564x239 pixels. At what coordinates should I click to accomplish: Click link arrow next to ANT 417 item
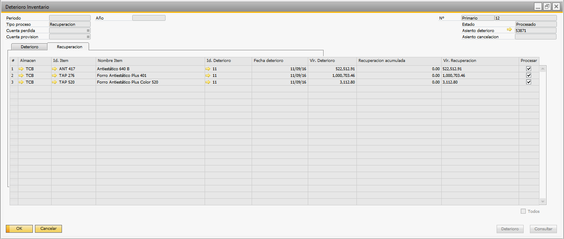click(x=54, y=69)
